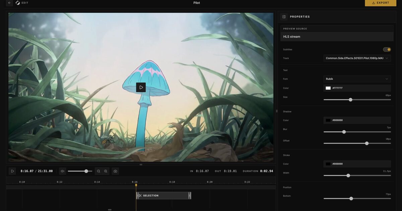
Task: Click the OUT time value 8:19.01
Action: click(230, 171)
